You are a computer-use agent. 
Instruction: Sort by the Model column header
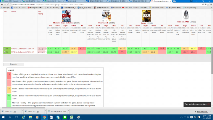14,12
